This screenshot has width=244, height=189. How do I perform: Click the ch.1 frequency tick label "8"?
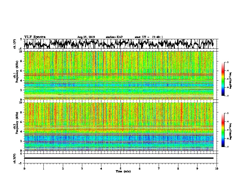tap(21, 61)
